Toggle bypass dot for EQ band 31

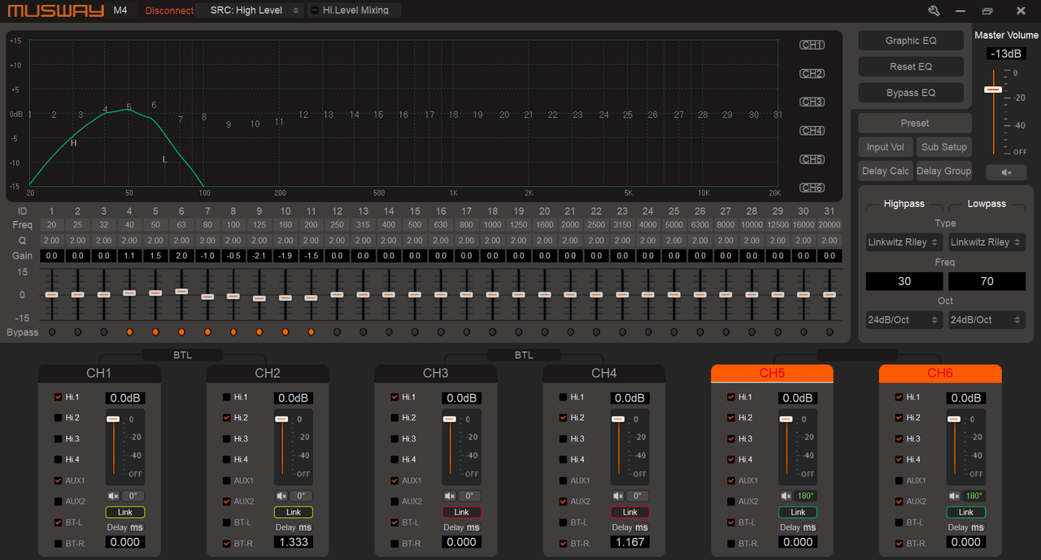(830, 332)
